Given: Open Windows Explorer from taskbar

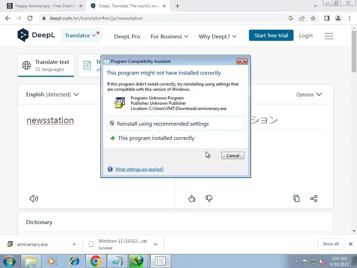Looking at the screenshot, I should [x=31, y=261].
